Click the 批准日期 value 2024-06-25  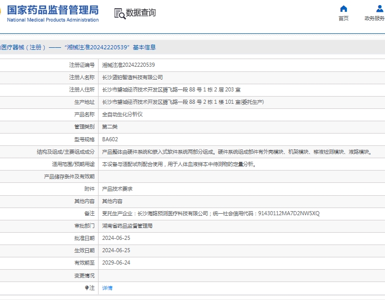coord(116,238)
